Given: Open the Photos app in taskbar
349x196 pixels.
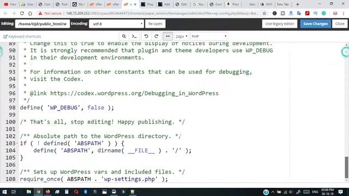Looking at the screenshot, I should (x=104, y=192).
